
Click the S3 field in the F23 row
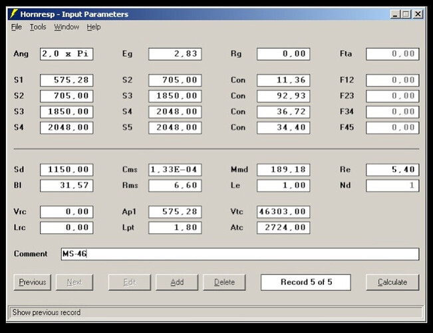coord(175,96)
